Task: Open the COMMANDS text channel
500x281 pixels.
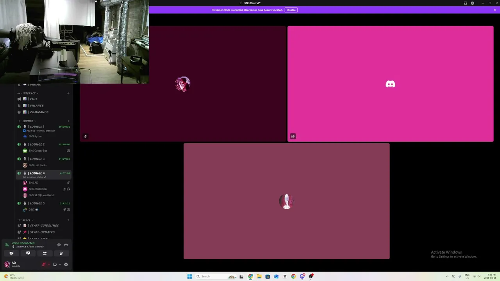Action: click(44, 112)
